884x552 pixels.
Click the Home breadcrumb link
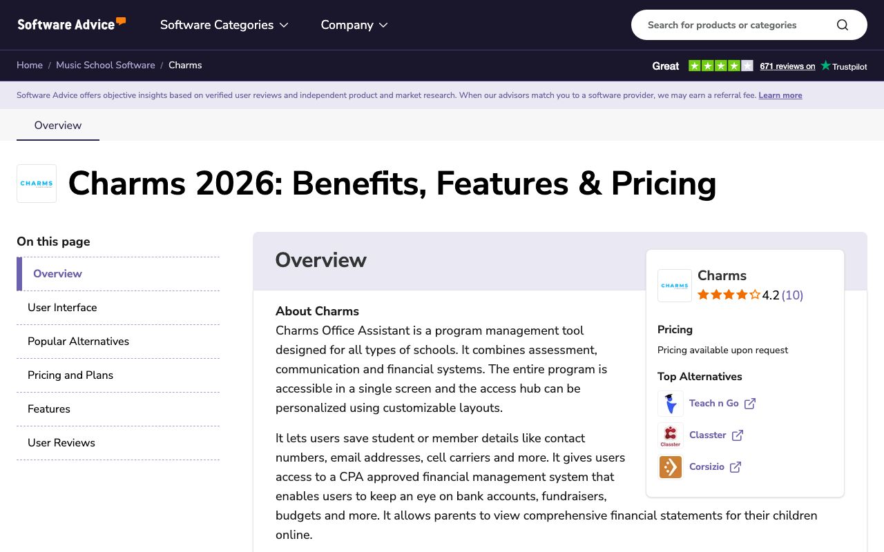pyautogui.click(x=30, y=65)
